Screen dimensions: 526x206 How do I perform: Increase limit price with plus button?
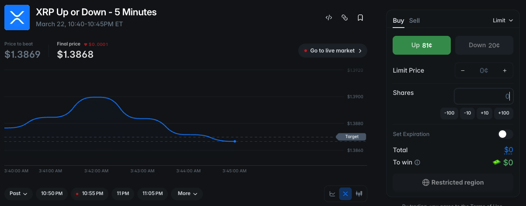click(505, 70)
